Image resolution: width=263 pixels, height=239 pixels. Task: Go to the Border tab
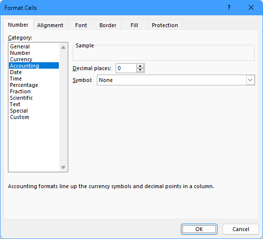tap(108, 25)
